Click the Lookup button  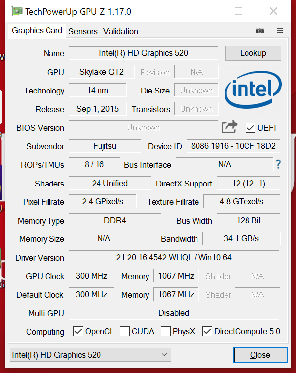click(253, 53)
